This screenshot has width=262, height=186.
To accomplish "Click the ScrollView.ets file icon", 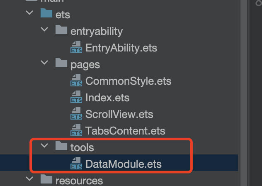I will tap(76, 114).
